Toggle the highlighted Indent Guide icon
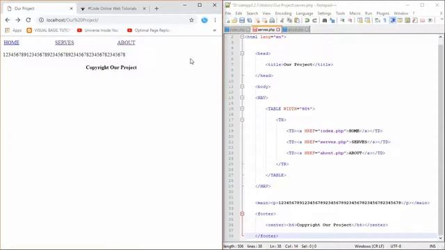445x250 pixels. pos(393,20)
